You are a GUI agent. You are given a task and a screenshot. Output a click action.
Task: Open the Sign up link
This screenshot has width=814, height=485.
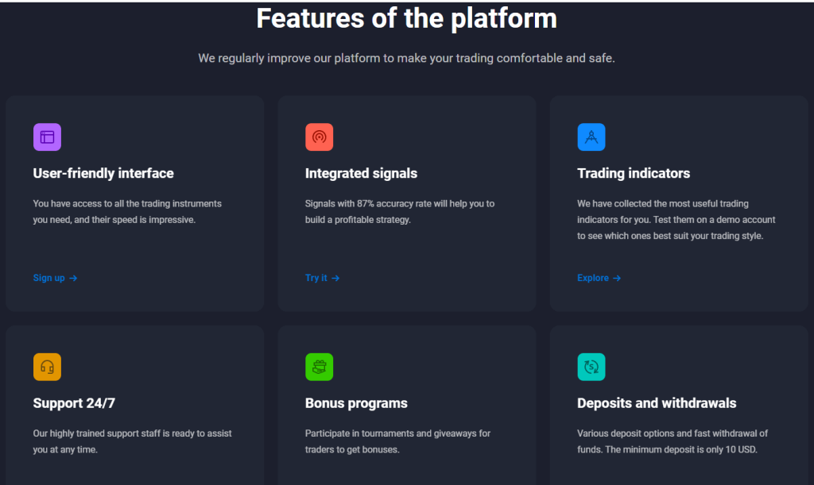pyautogui.click(x=48, y=278)
